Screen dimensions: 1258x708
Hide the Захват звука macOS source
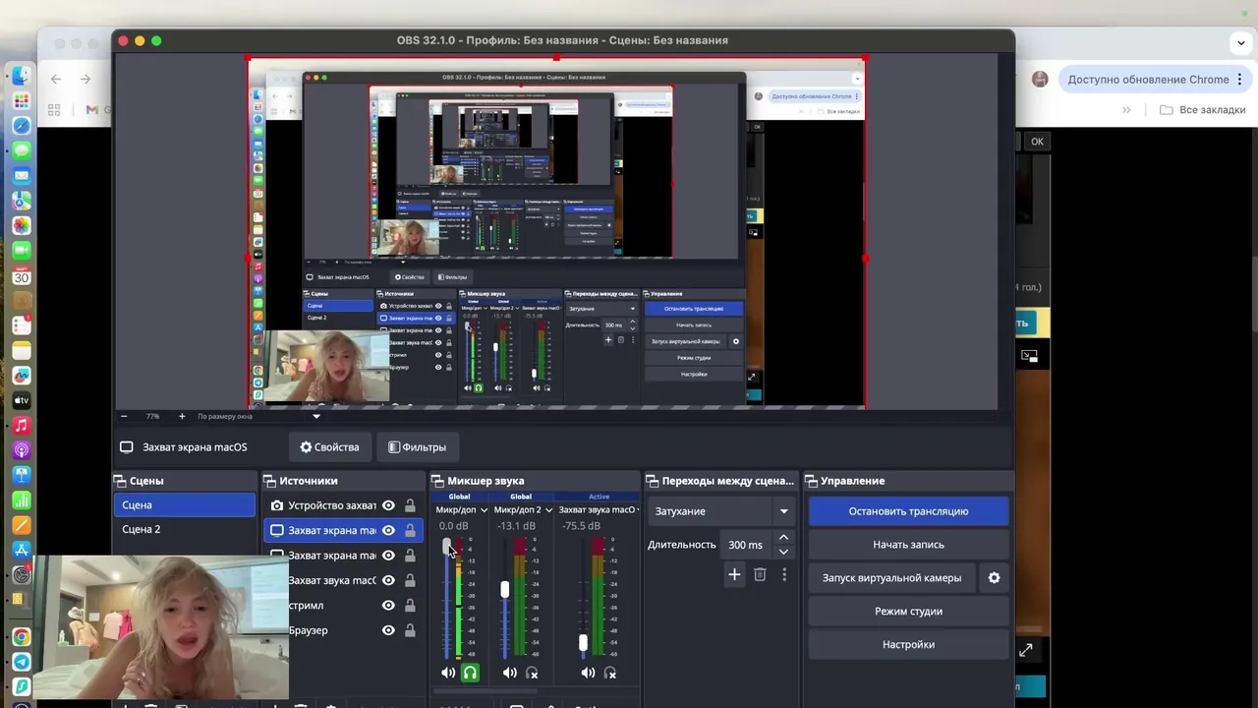point(388,580)
